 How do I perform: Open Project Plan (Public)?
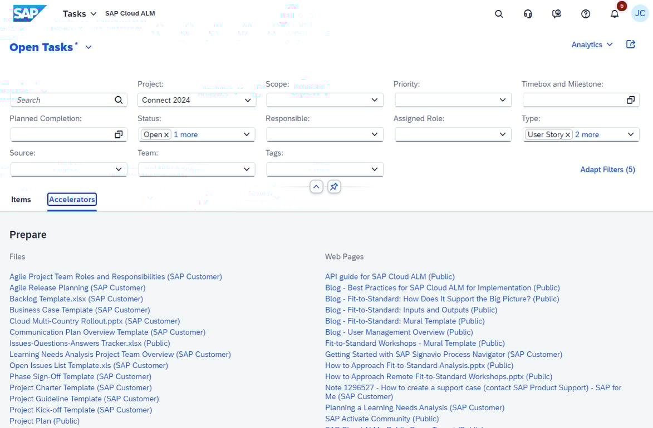(x=45, y=421)
